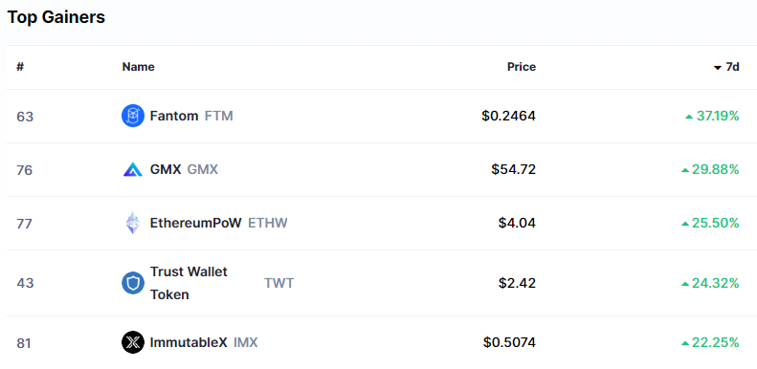This screenshot has width=757, height=369.
Task: Toggle the 7d sort arrow
Action: 718,68
